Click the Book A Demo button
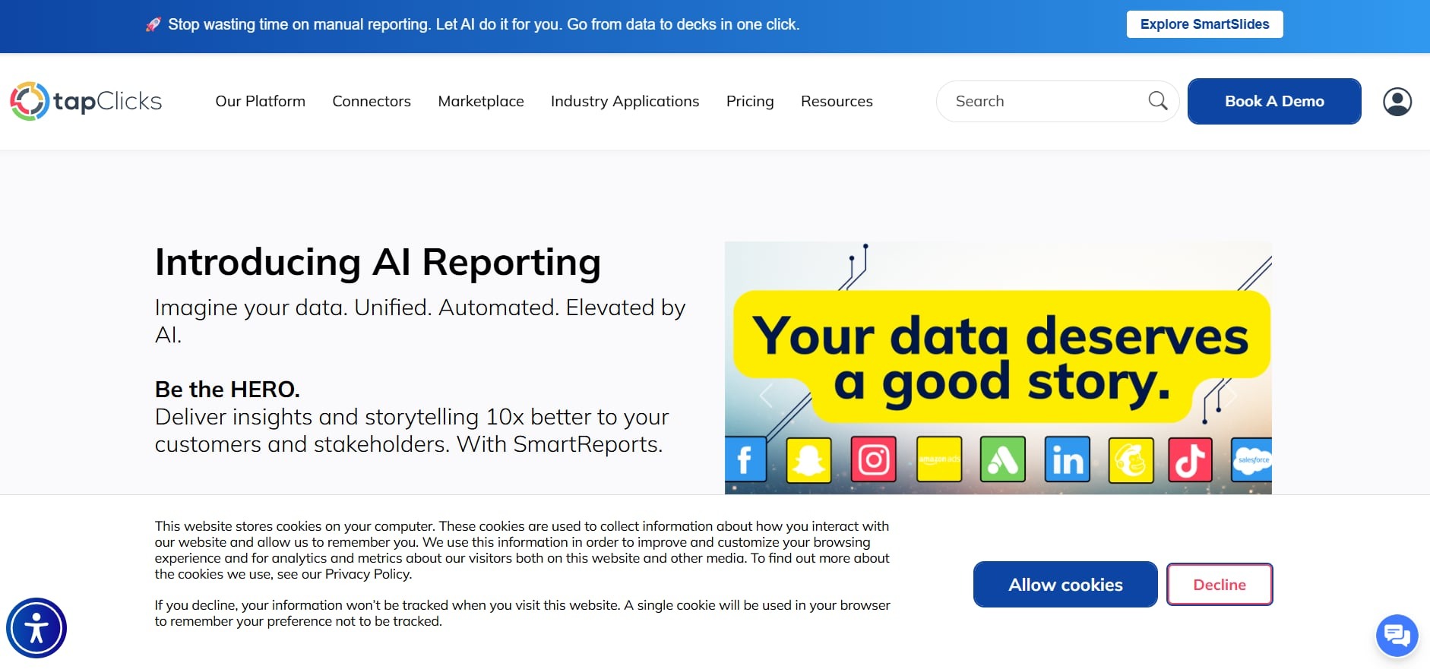Image resolution: width=1430 pixels, height=669 pixels. (x=1274, y=101)
